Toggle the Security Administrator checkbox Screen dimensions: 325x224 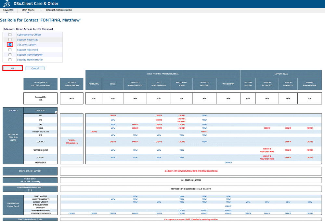coord(10,60)
